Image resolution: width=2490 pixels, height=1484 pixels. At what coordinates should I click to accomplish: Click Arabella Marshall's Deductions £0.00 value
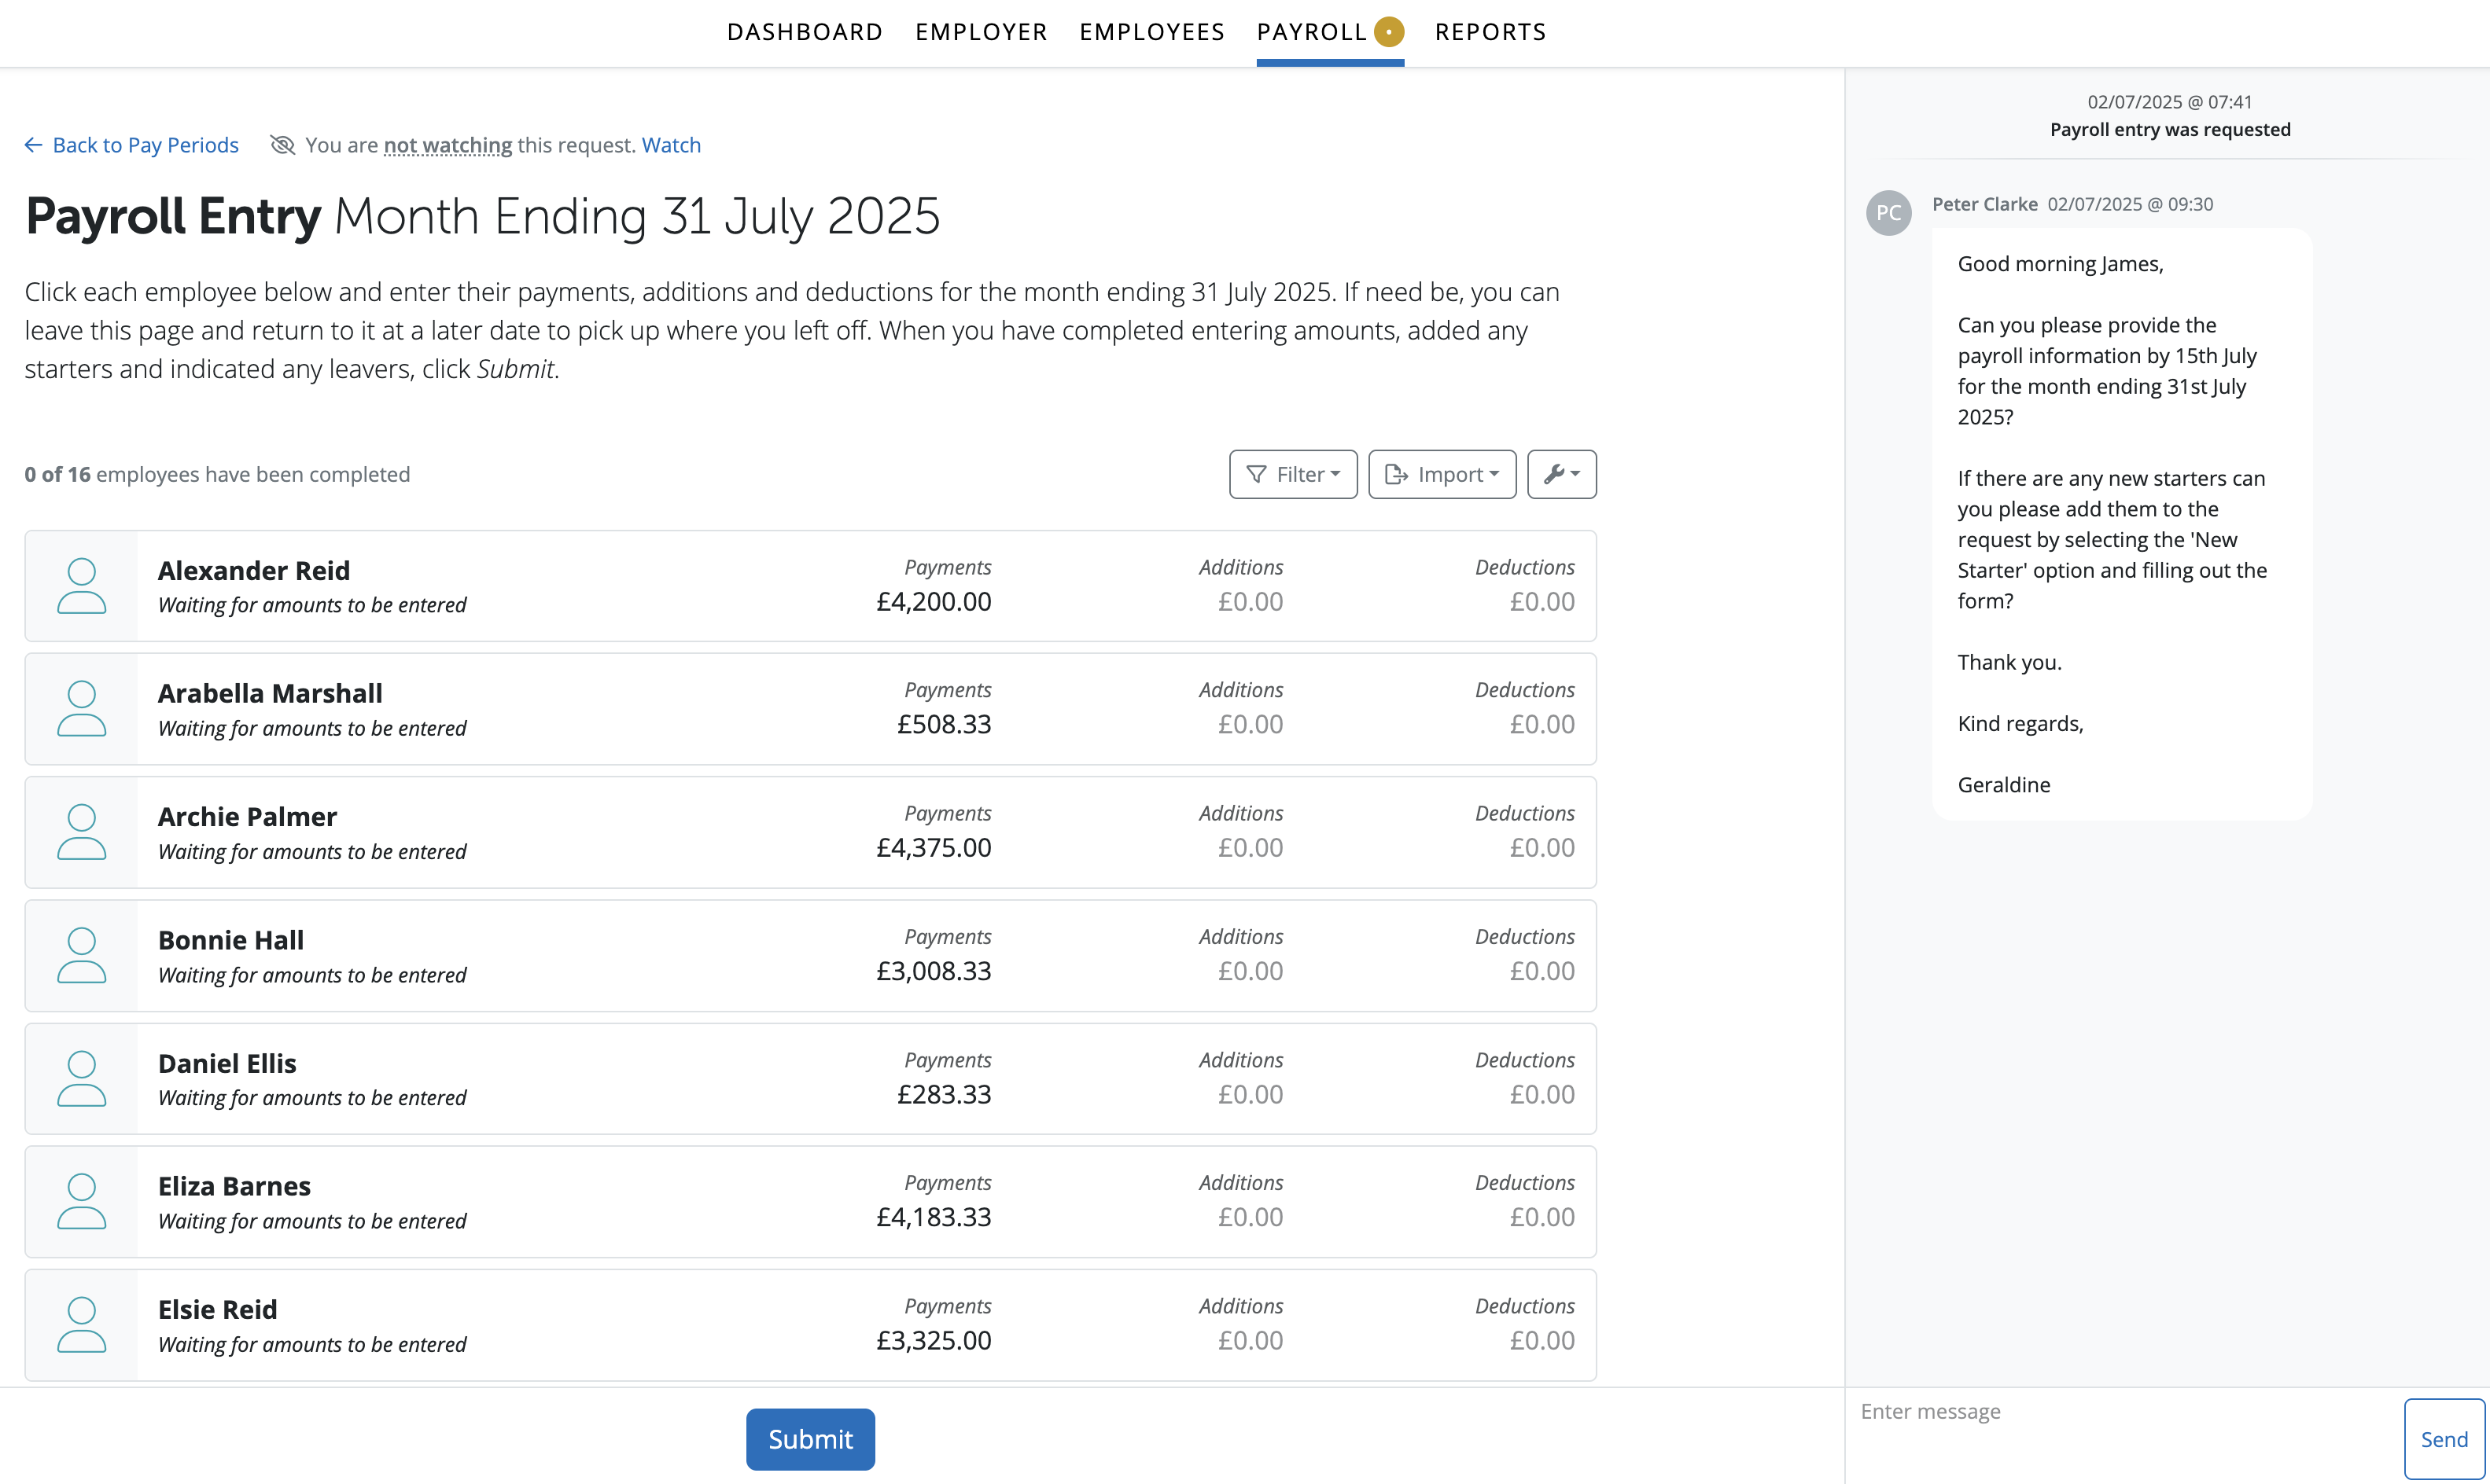pos(1542,724)
